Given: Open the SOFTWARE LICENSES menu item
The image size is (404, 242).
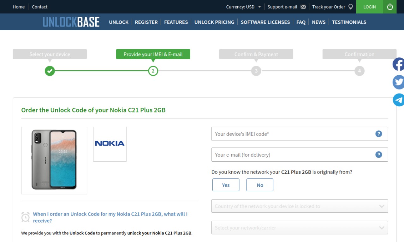Looking at the screenshot, I should (265, 22).
